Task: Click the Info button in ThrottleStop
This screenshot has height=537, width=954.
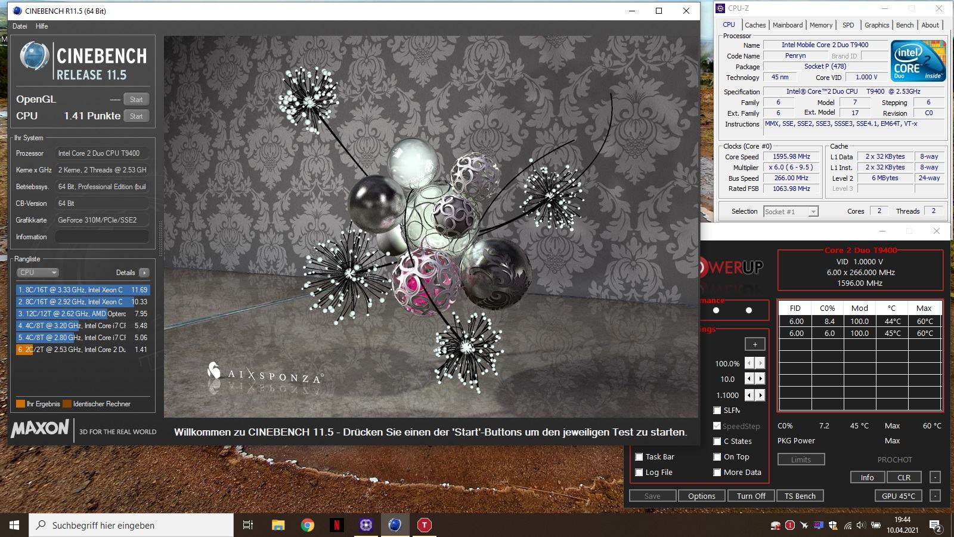Action: [x=867, y=477]
